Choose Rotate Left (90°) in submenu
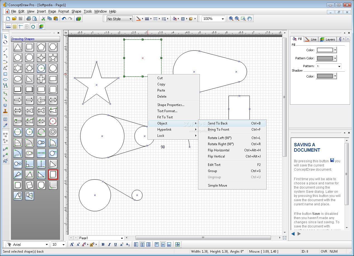Screen dimensions: 354x256 [232, 138]
